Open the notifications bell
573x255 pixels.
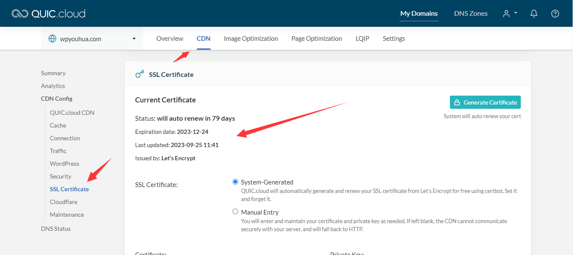tap(534, 14)
